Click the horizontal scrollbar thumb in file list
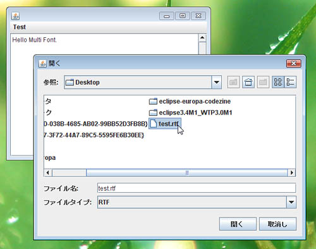 (x=187, y=173)
